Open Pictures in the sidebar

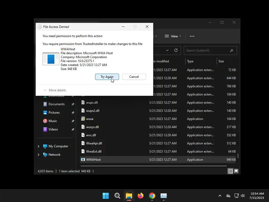[x=54, y=113]
